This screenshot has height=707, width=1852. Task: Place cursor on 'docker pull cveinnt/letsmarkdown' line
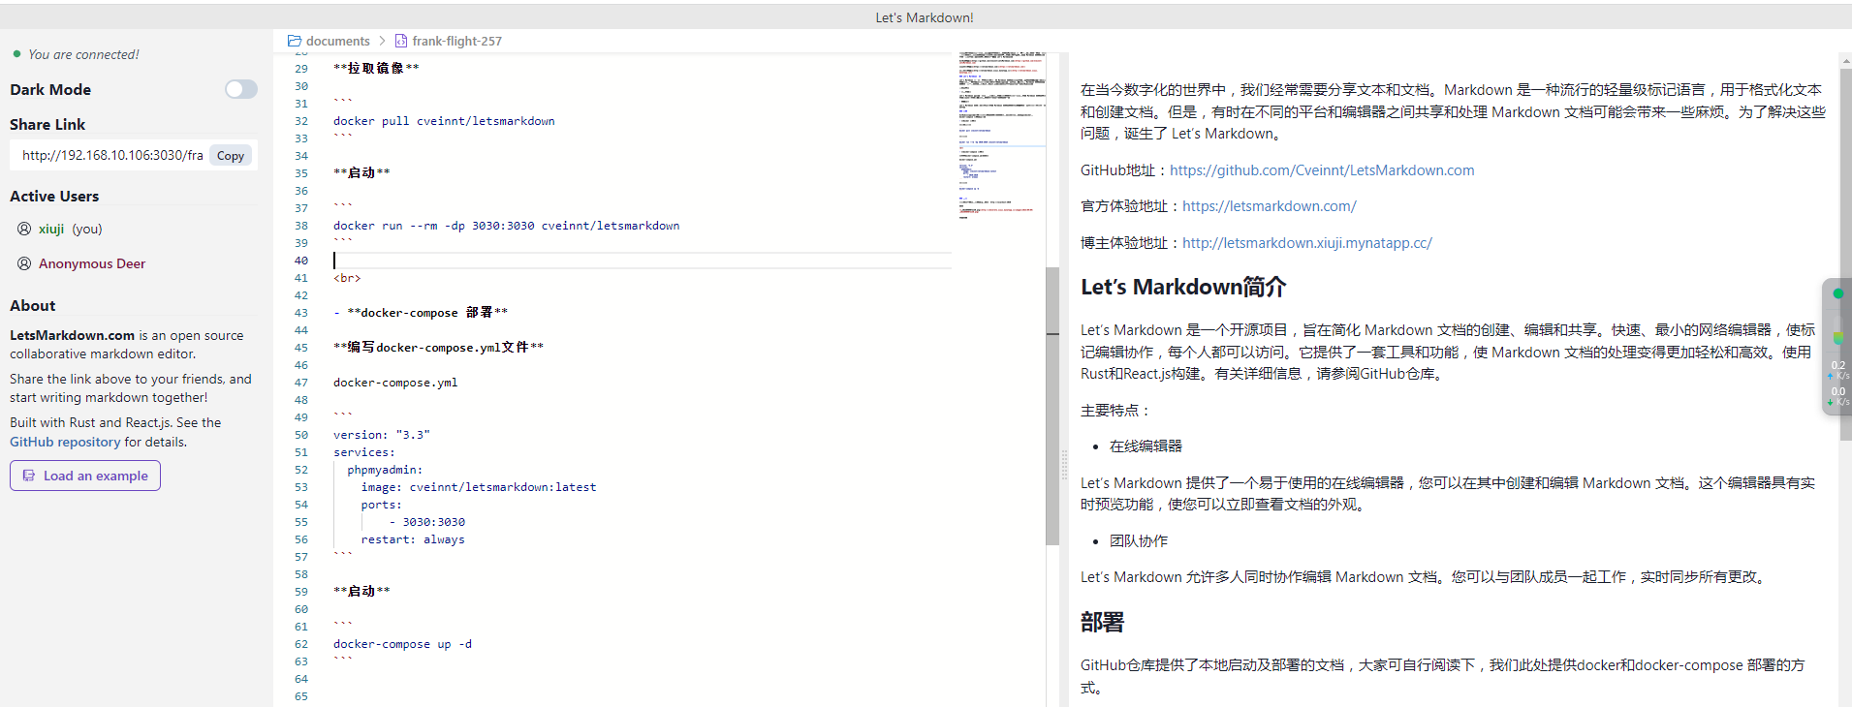pyautogui.click(x=444, y=121)
